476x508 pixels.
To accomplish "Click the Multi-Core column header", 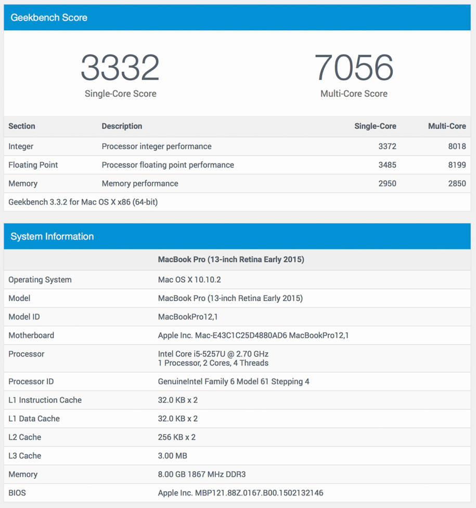I will click(447, 126).
